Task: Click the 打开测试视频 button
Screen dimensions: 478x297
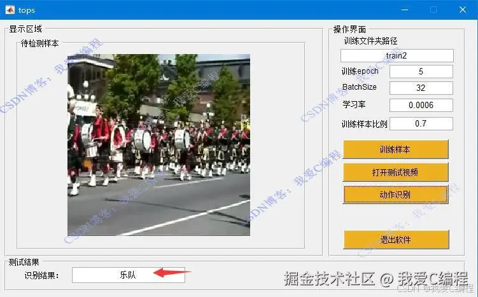Action: point(396,172)
